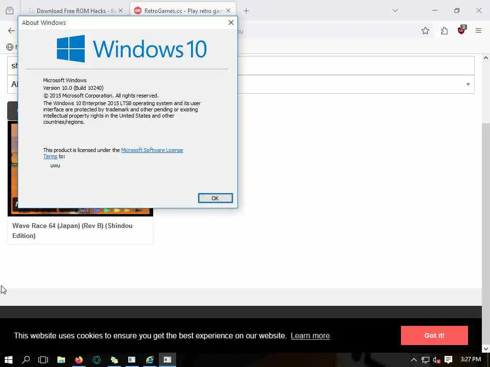Open a new browser tab
Viewport: 490px width, 367px height.
point(246,11)
